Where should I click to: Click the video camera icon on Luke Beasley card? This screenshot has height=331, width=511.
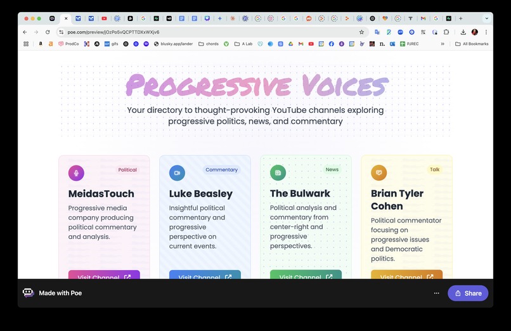tap(177, 173)
